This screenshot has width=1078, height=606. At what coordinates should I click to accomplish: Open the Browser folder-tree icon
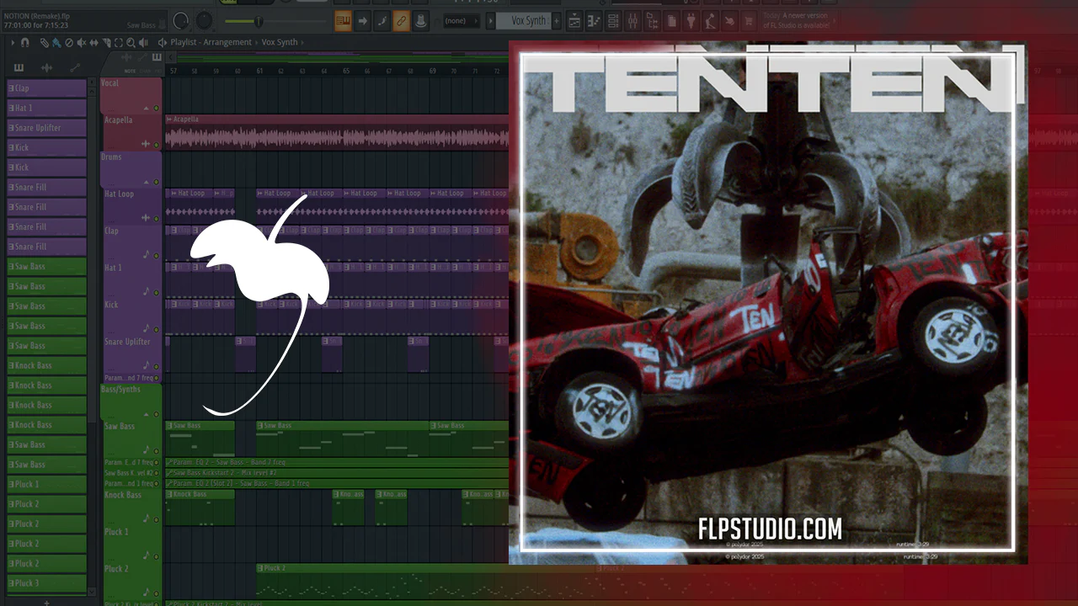click(x=652, y=21)
